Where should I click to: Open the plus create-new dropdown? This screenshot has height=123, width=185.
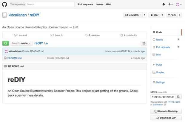170,4
